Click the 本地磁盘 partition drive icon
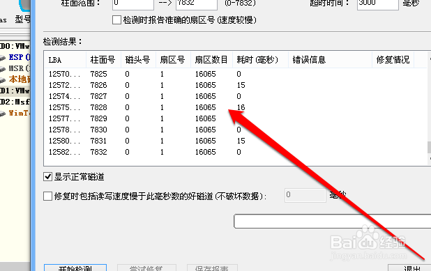This screenshot has height=271, width=431. pos(3,80)
